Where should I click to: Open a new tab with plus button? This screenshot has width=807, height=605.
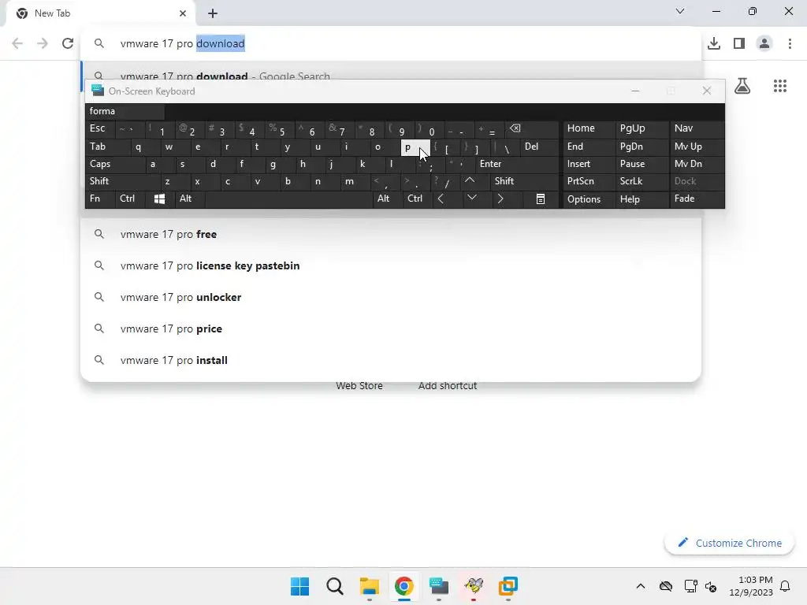pyautogui.click(x=213, y=13)
